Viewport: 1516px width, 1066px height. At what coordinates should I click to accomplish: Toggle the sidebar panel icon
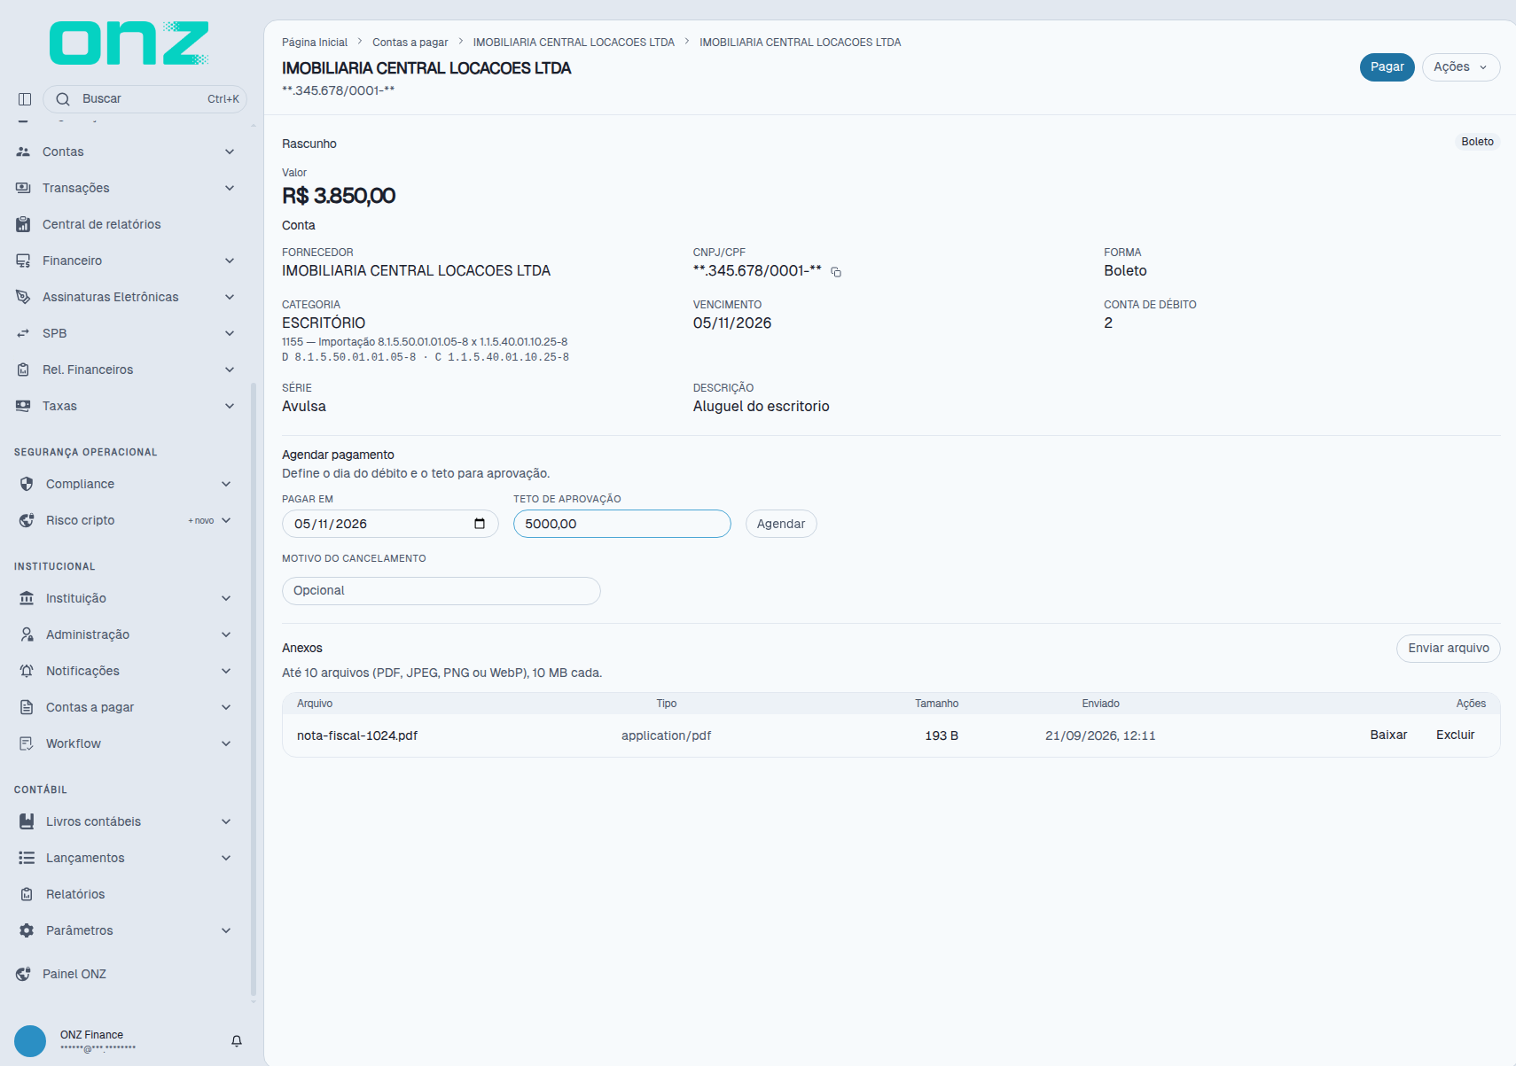[25, 99]
